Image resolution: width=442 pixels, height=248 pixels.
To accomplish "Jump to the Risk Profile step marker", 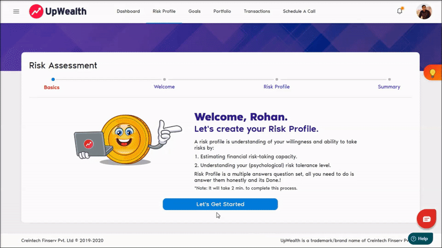I will click(276, 87).
